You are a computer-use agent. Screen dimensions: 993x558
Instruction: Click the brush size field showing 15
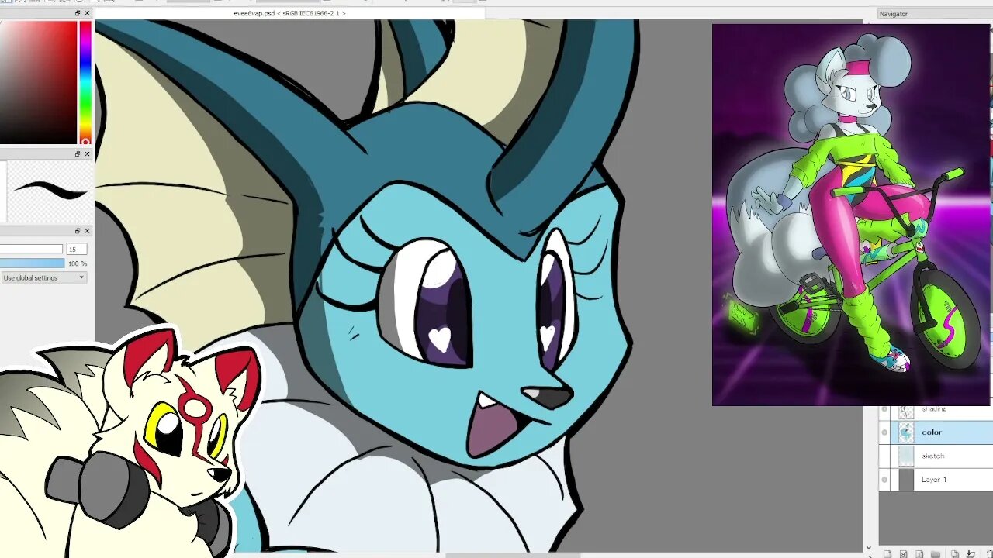click(x=76, y=249)
